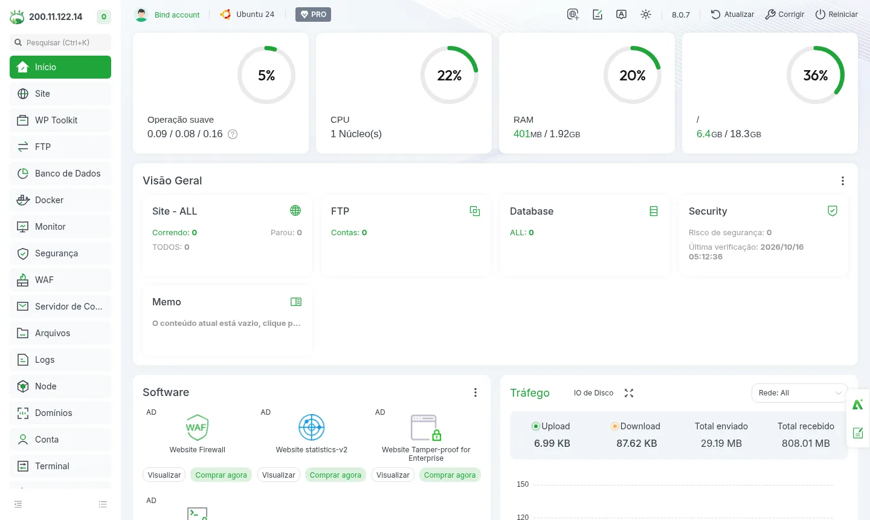Viewport: 870px width, 520px height.
Task: Switch to the IO de Disco tab
Action: (593, 393)
